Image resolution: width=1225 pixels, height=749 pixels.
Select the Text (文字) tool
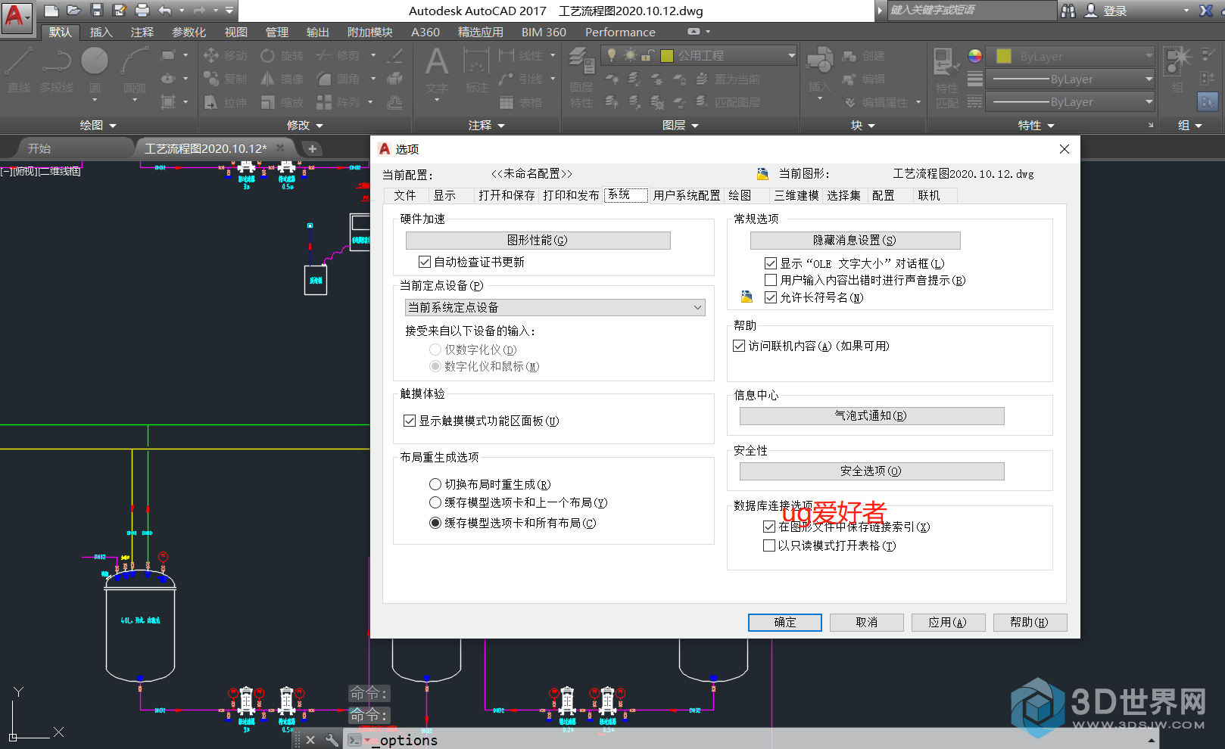(436, 72)
